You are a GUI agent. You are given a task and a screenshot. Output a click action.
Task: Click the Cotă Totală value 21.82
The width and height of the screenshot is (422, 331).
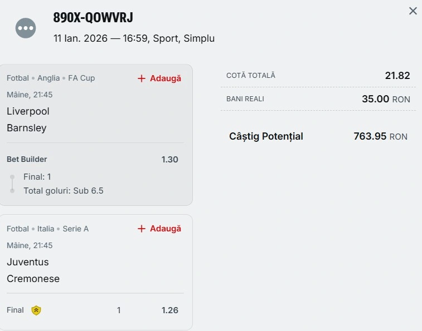coord(397,76)
